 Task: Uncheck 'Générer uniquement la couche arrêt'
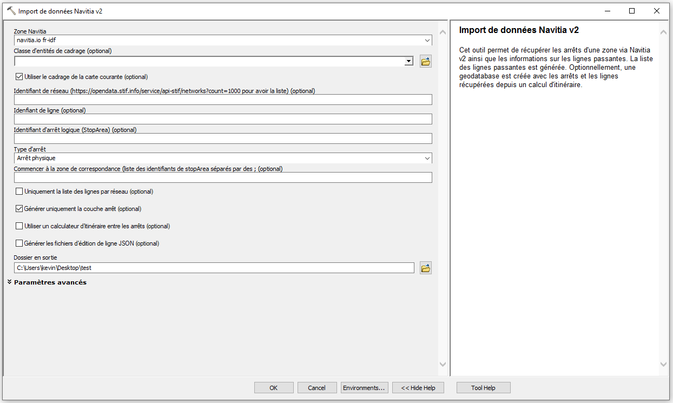(x=19, y=209)
